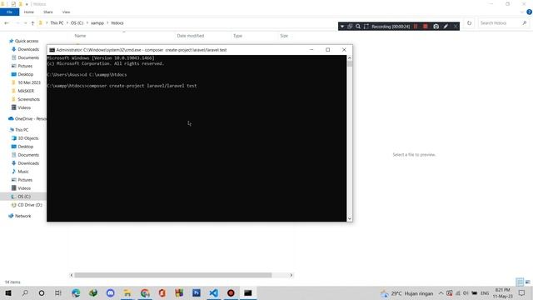Click the cmd window title bar icon

(52, 50)
